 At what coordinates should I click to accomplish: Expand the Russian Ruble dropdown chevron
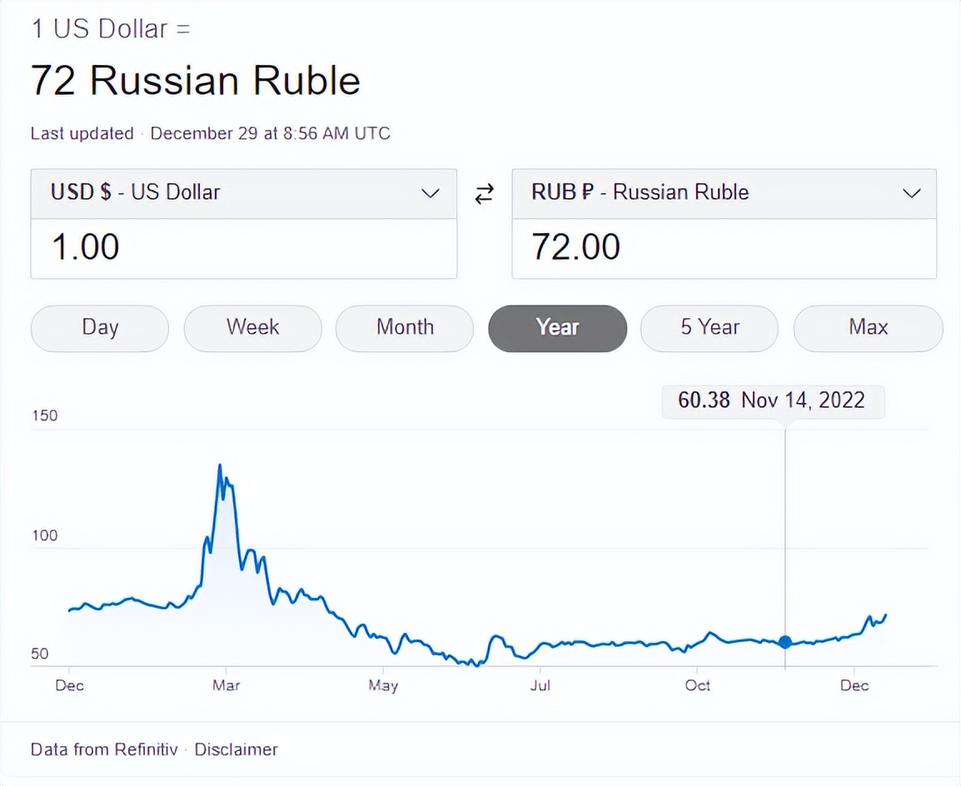coord(911,194)
